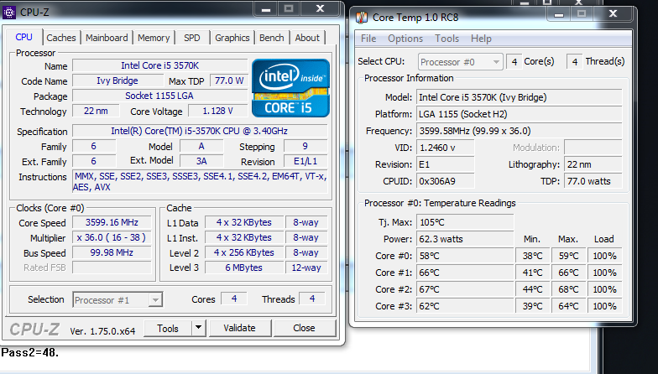
Task: Click the Level 3 '12-way' associativity field
Action: click(x=306, y=268)
